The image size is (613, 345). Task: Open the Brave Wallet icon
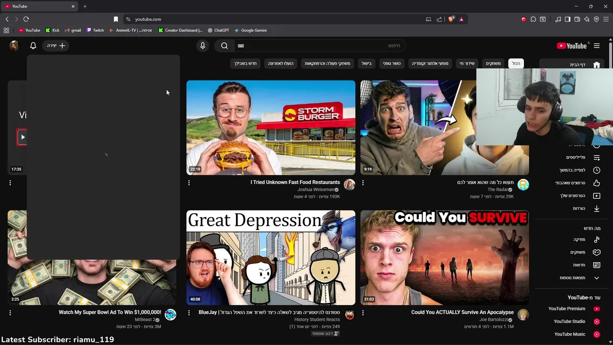577,19
